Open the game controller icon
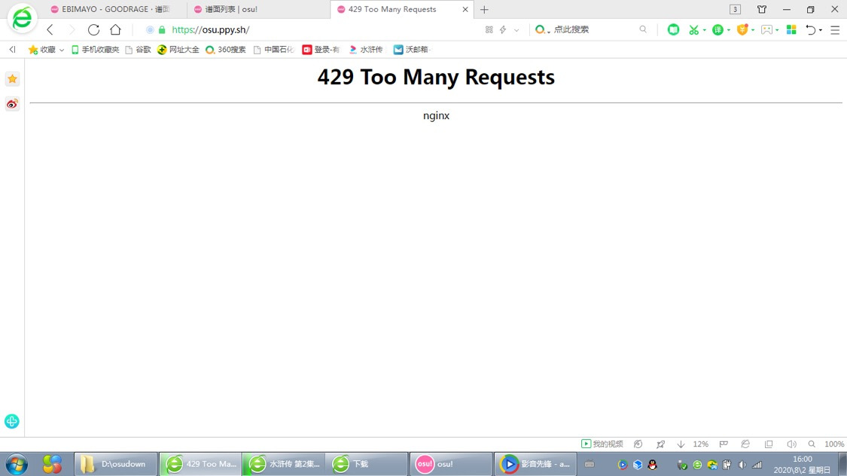The image size is (847, 476). (x=766, y=29)
